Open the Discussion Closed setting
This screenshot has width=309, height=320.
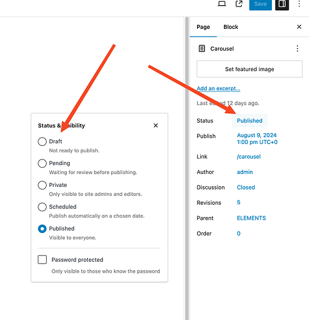pos(246,188)
